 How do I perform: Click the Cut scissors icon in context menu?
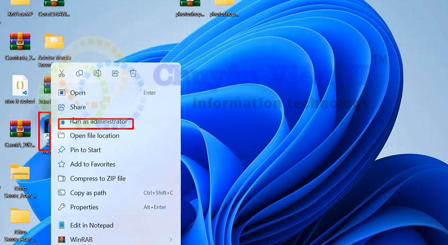[x=61, y=73]
